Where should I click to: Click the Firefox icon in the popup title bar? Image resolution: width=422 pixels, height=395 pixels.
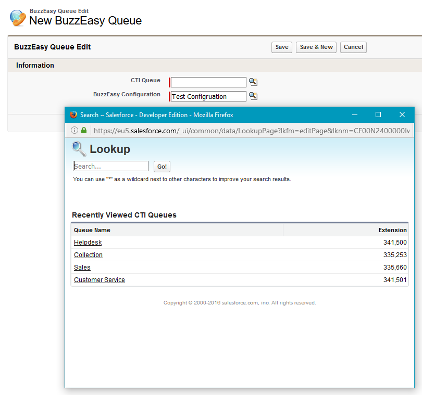tap(72, 114)
